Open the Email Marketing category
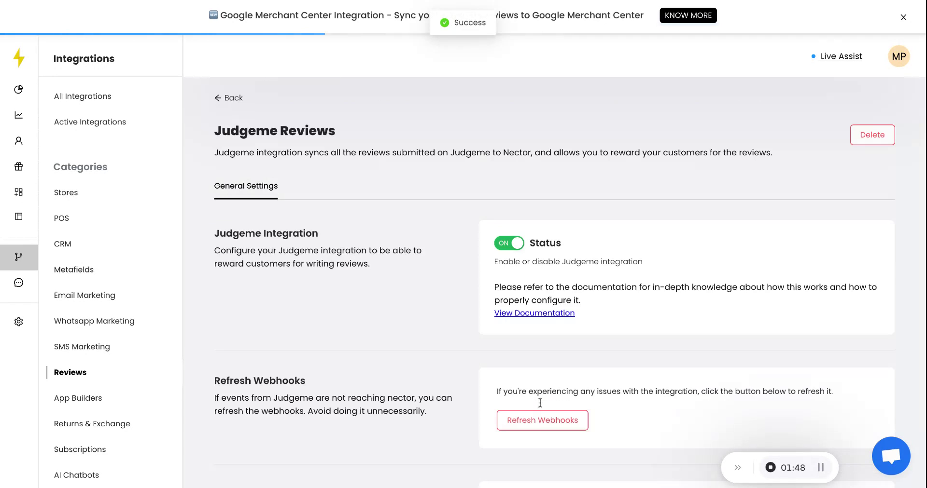The image size is (927, 488). 84,295
